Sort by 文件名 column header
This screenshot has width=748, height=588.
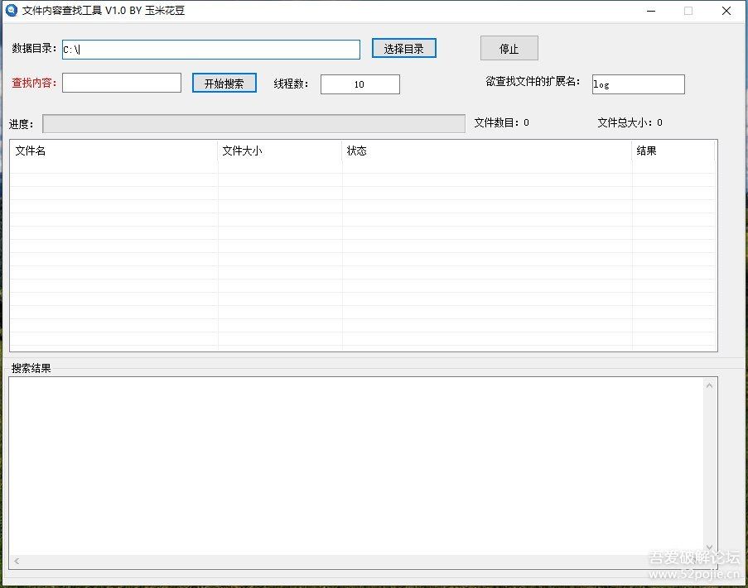coord(113,151)
